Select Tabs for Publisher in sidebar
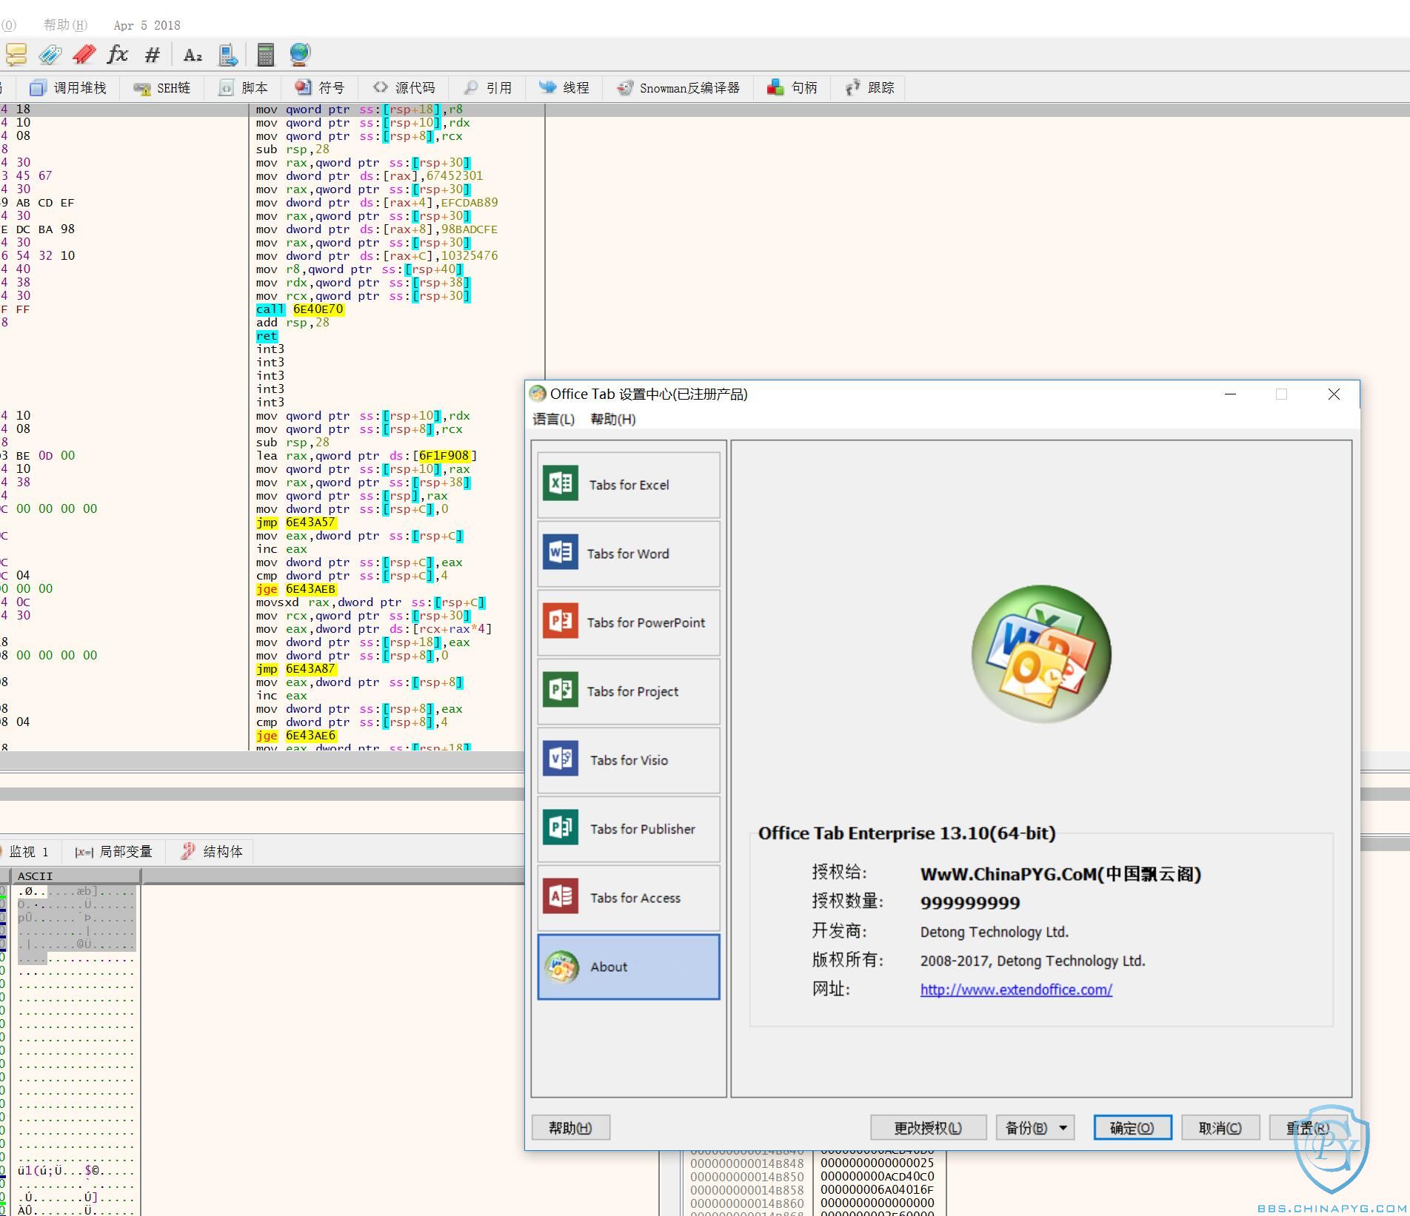 tap(629, 829)
